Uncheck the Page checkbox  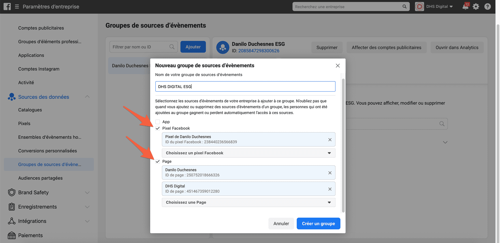tap(158, 161)
